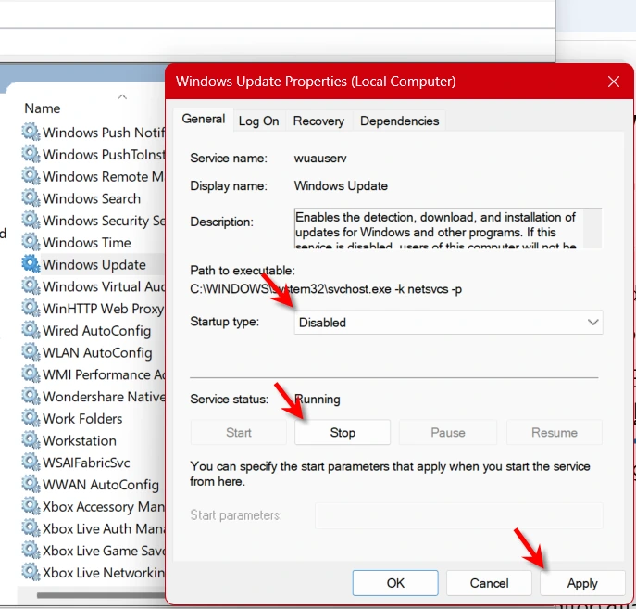The image size is (636, 609).
Task: Click the gear icon beside Windows Remote M
Action: pyautogui.click(x=31, y=176)
